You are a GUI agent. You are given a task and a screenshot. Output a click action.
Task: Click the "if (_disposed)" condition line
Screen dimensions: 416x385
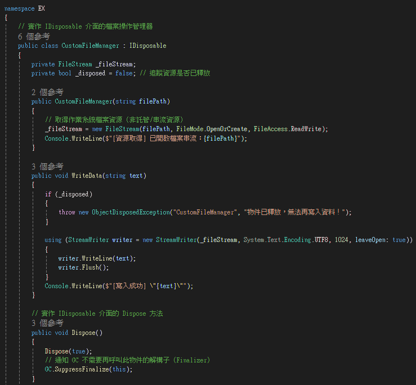coord(69,194)
